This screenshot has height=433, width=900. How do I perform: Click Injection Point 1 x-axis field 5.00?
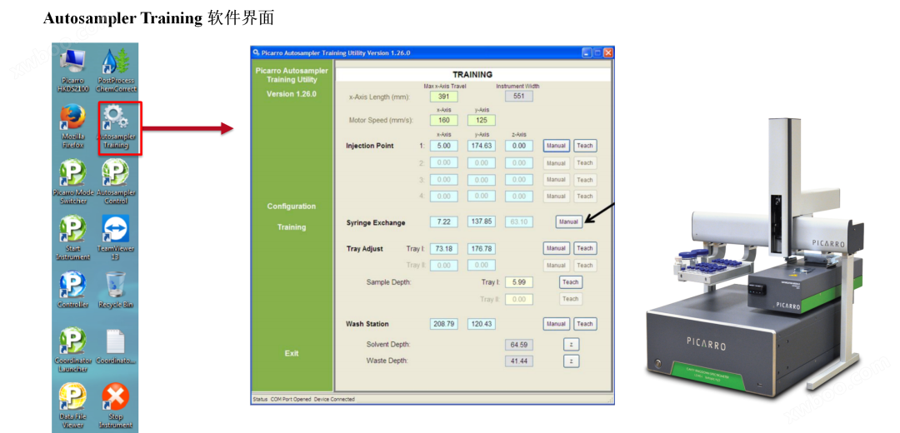(x=443, y=146)
